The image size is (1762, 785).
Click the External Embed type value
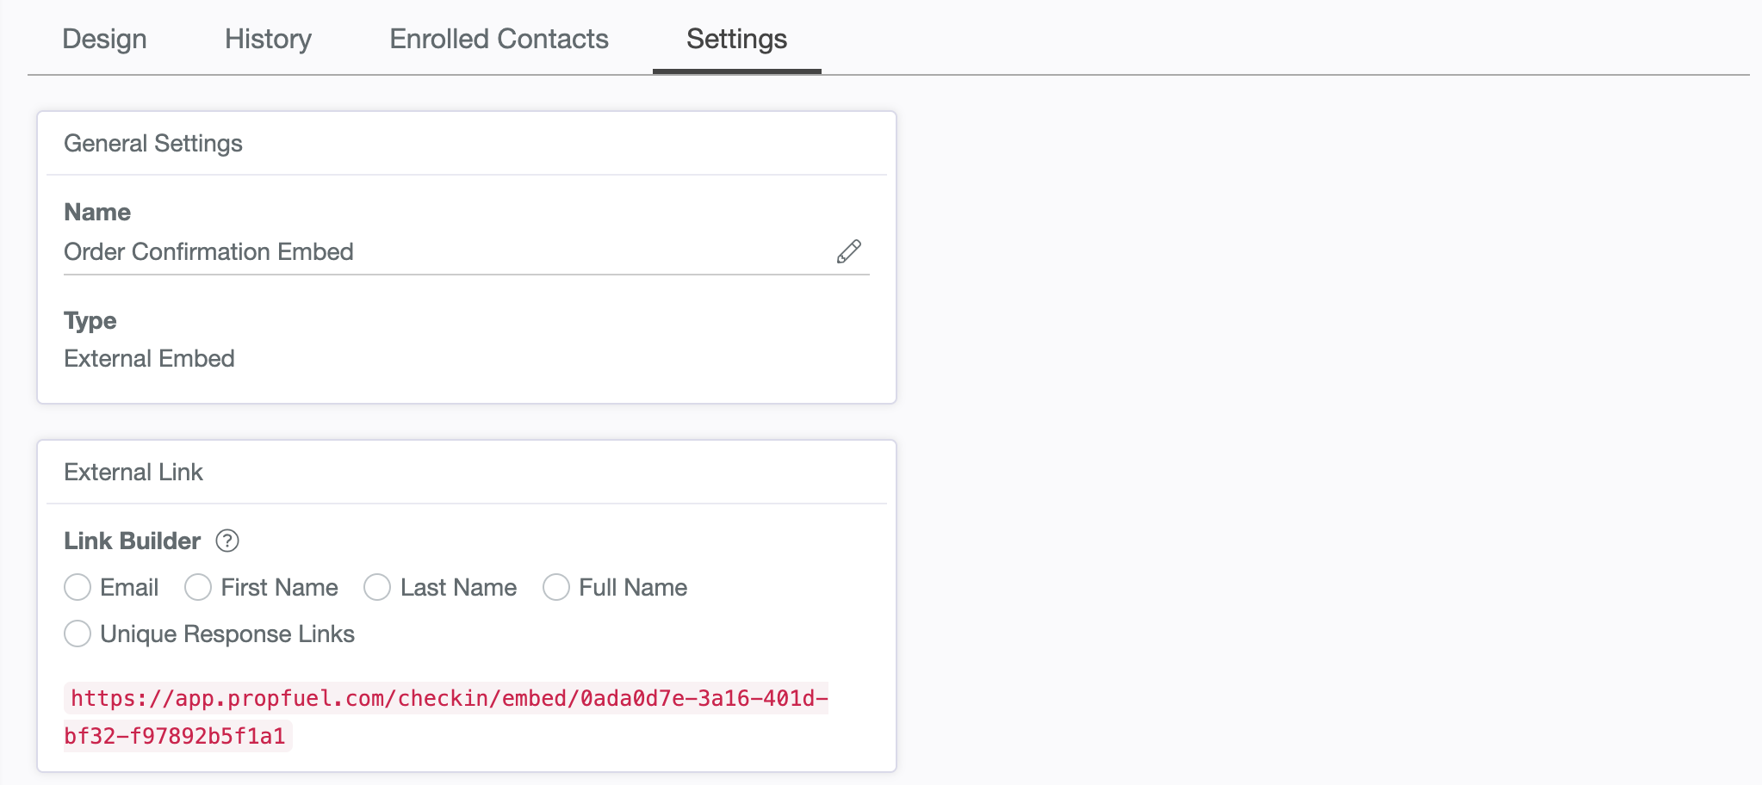pos(149,358)
